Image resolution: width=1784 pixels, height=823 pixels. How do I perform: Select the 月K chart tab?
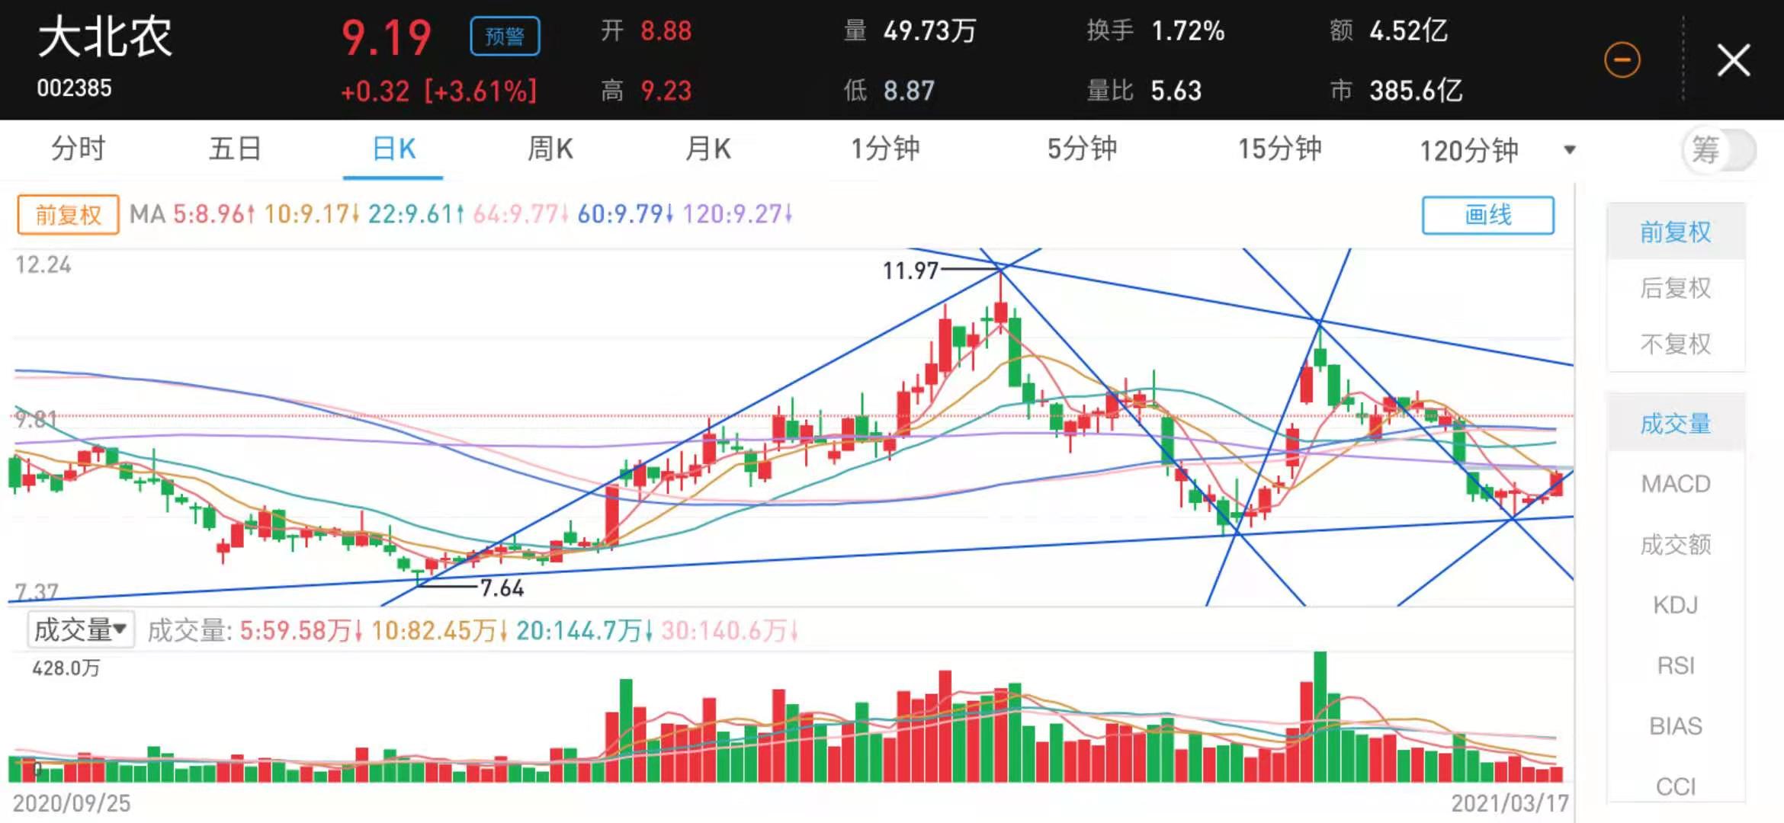(708, 149)
